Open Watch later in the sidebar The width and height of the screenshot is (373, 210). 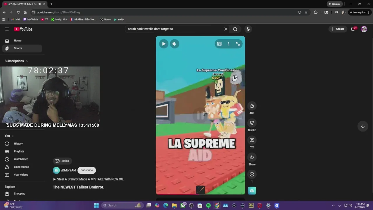click(x=22, y=159)
